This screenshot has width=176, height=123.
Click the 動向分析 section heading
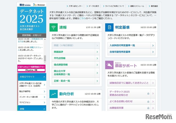click(x=67, y=94)
